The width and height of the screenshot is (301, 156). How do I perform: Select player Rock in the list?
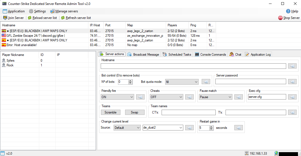tap(48, 65)
